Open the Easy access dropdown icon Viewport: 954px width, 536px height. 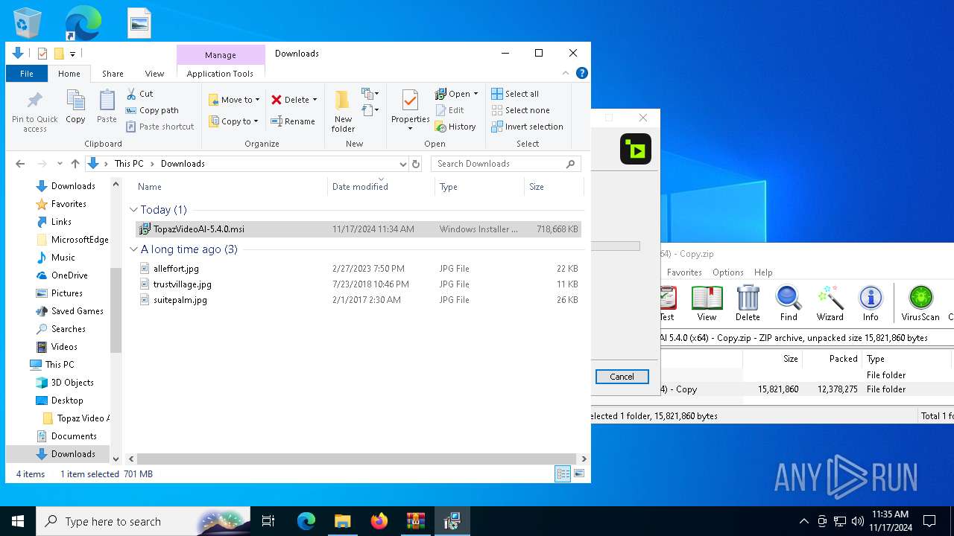pyautogui.click(x=370, y=110)
